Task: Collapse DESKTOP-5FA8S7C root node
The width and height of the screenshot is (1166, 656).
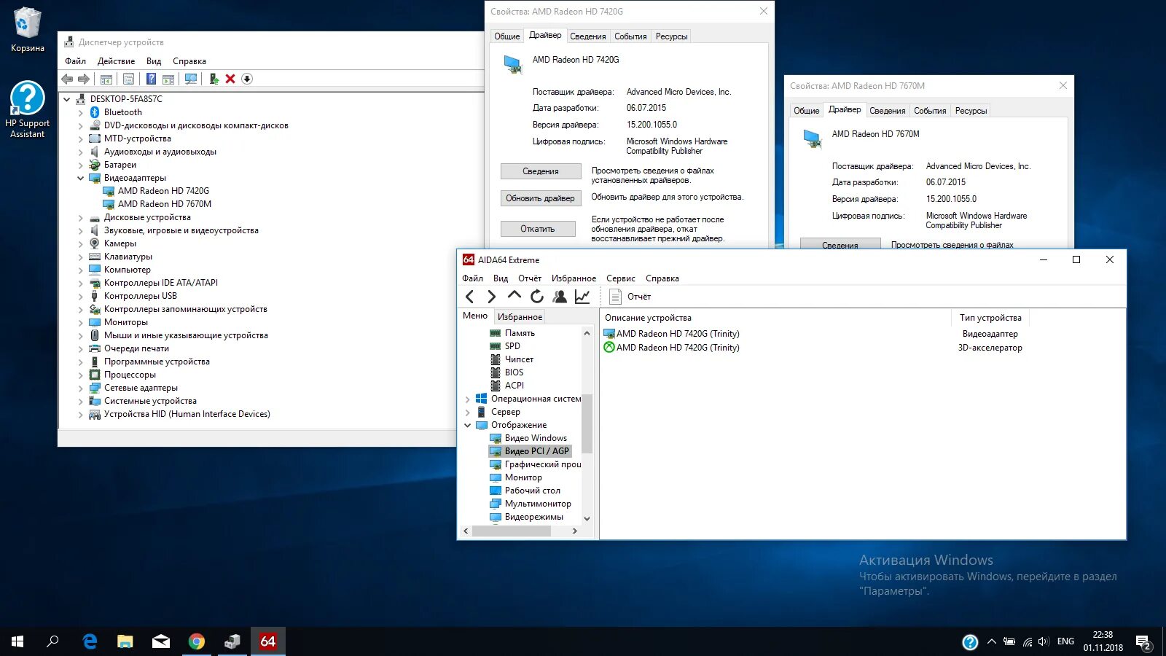Action: 67,99
